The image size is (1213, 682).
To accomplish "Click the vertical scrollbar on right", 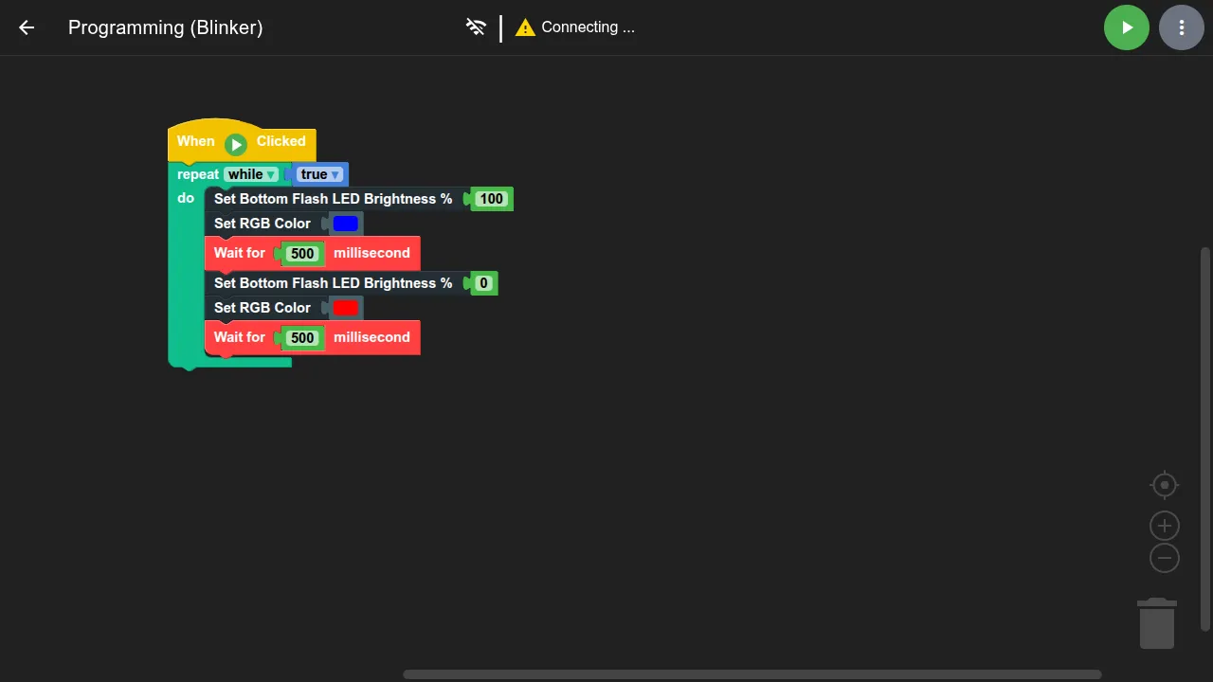I will tap(1205, 439).
